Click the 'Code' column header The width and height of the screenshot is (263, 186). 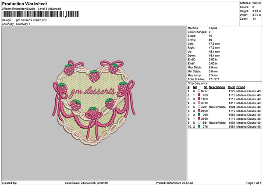point(231,87)
